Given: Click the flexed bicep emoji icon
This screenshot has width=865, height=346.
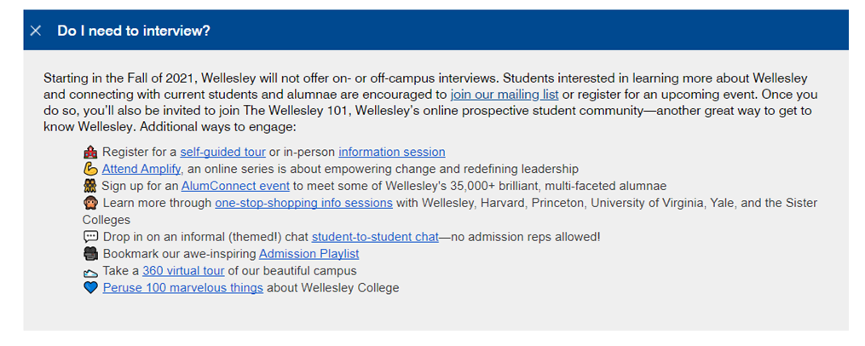Looking at the screenshot, I should tap(90, 169).
